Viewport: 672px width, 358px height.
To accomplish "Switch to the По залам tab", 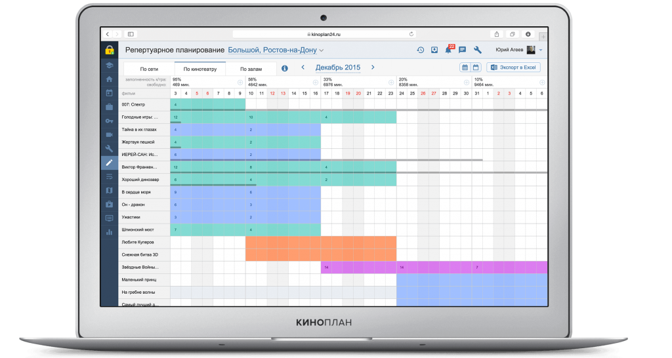I will pyautogui.click(x=251, y=68).
